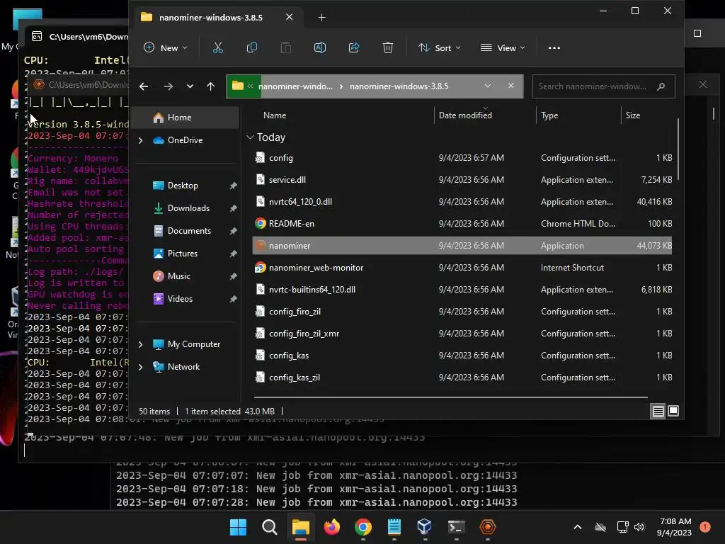Click the Copy icon in toolbar
Viewport: 725px width, 544px height.
pos(252,47)
